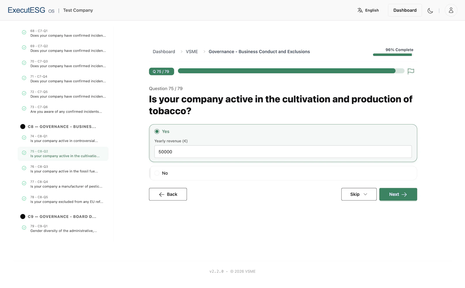This screenshot has width=465, height=288.
Task: Click black dot beside C8 Governance section
Action: point(23,126)
